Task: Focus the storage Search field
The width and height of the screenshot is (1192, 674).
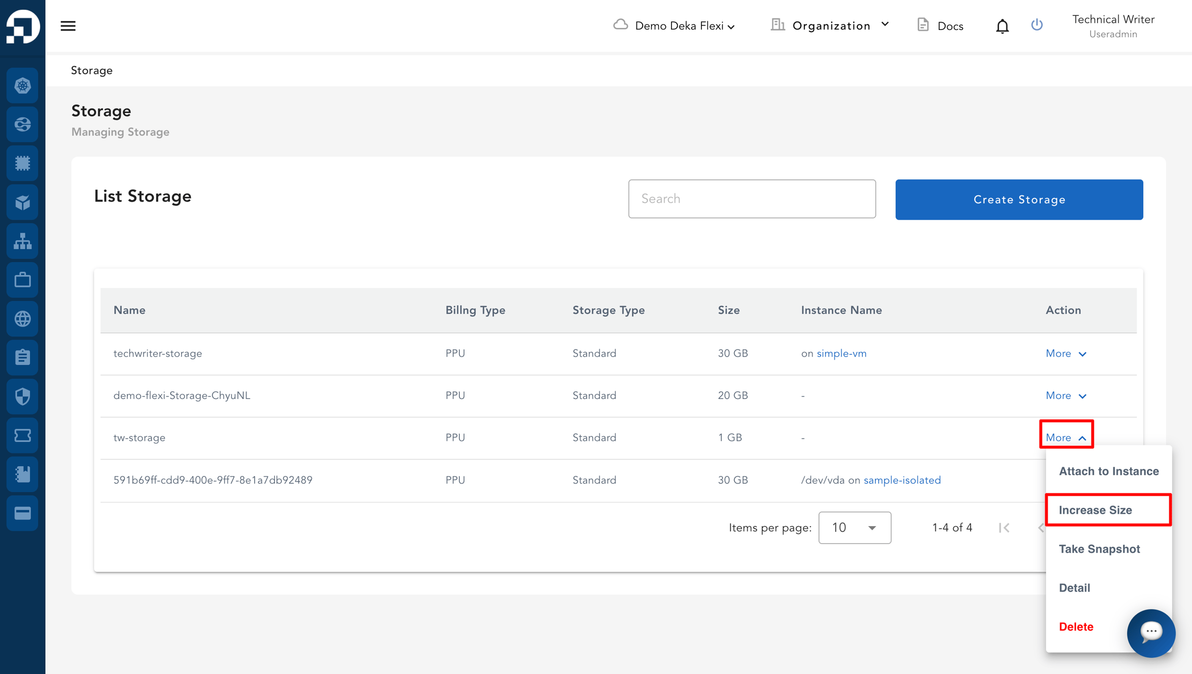Action: point(752,199)
